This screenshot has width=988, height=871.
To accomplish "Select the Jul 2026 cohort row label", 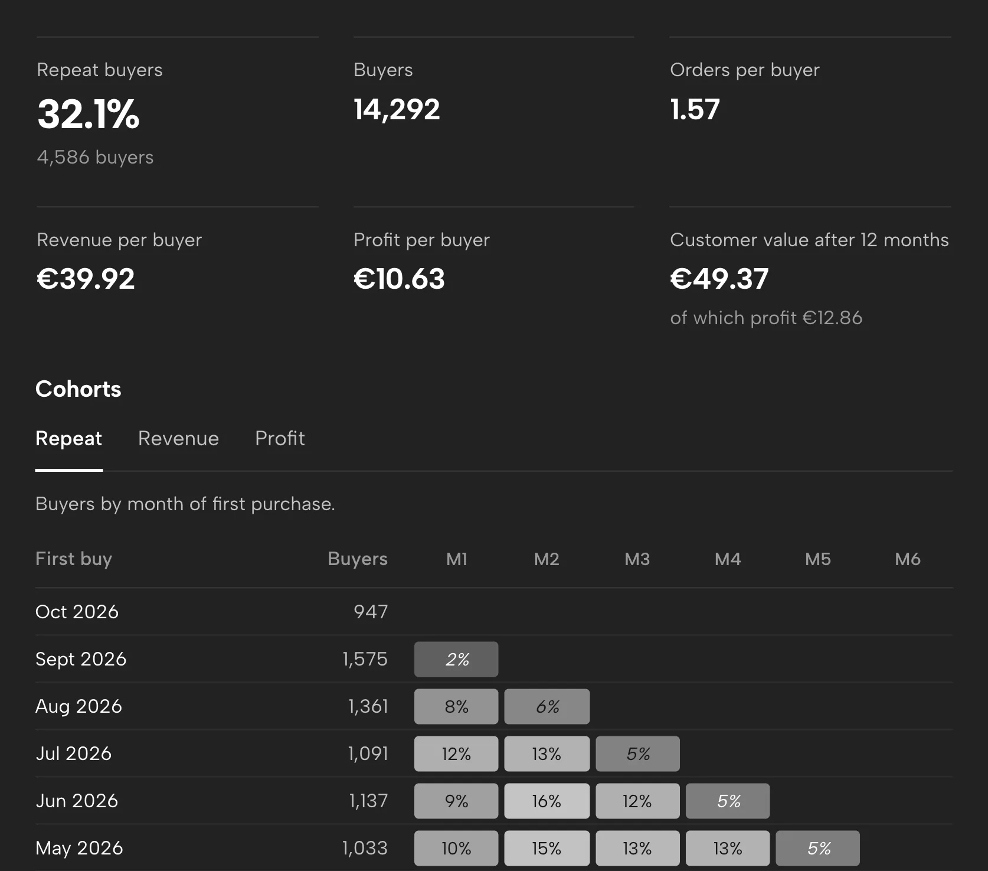I will [x=73, y=753].
